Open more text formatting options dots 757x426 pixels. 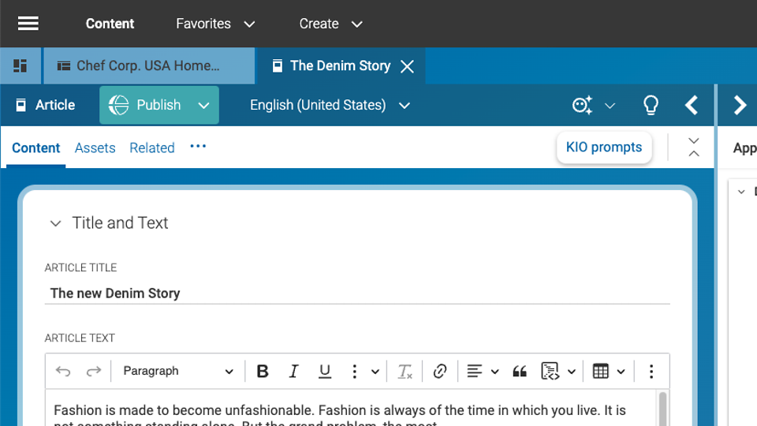(354, 371)
